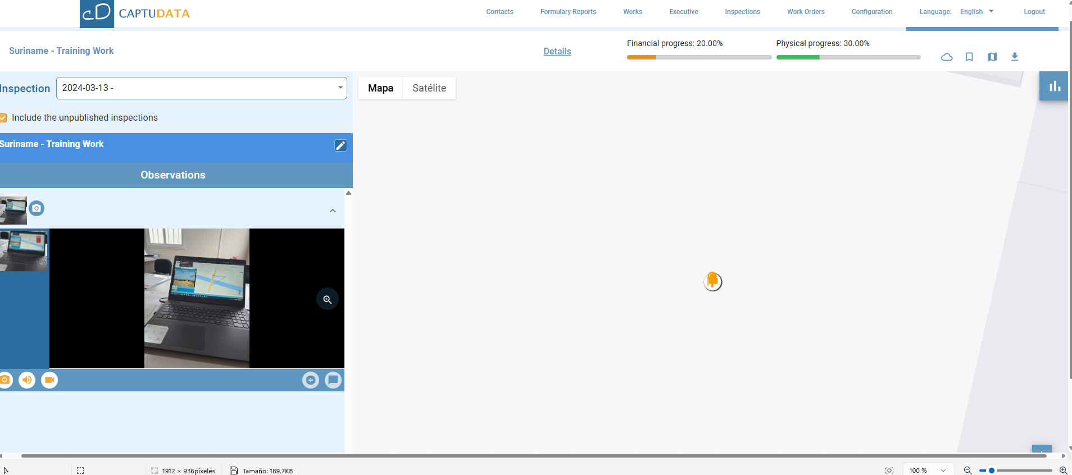Screen dimensions: 1072x475
Task: Click the add plus circle icon
Action: 311,380
